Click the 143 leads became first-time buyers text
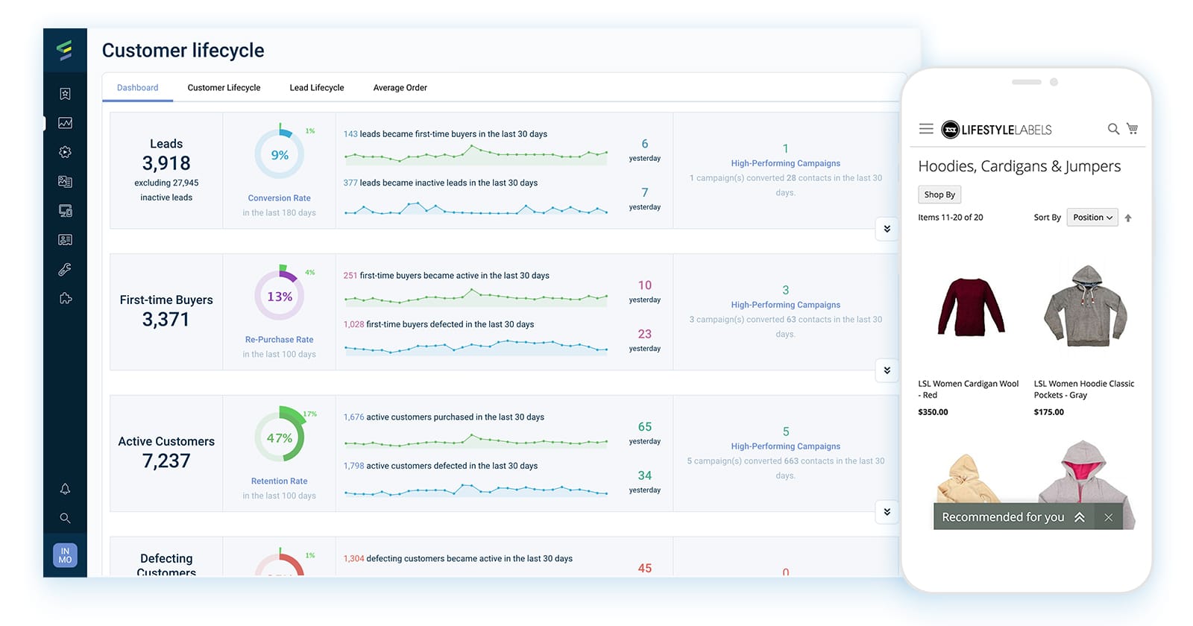This screenshot has height=626, width=1193. coord(445,134)
